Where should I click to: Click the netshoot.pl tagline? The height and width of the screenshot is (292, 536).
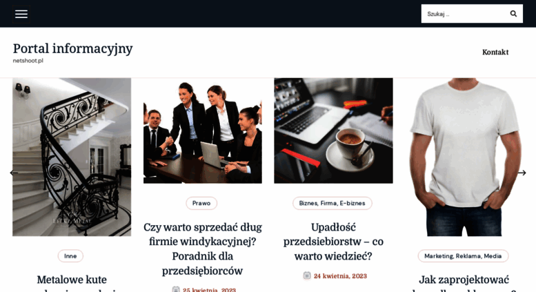click(28, 61)
